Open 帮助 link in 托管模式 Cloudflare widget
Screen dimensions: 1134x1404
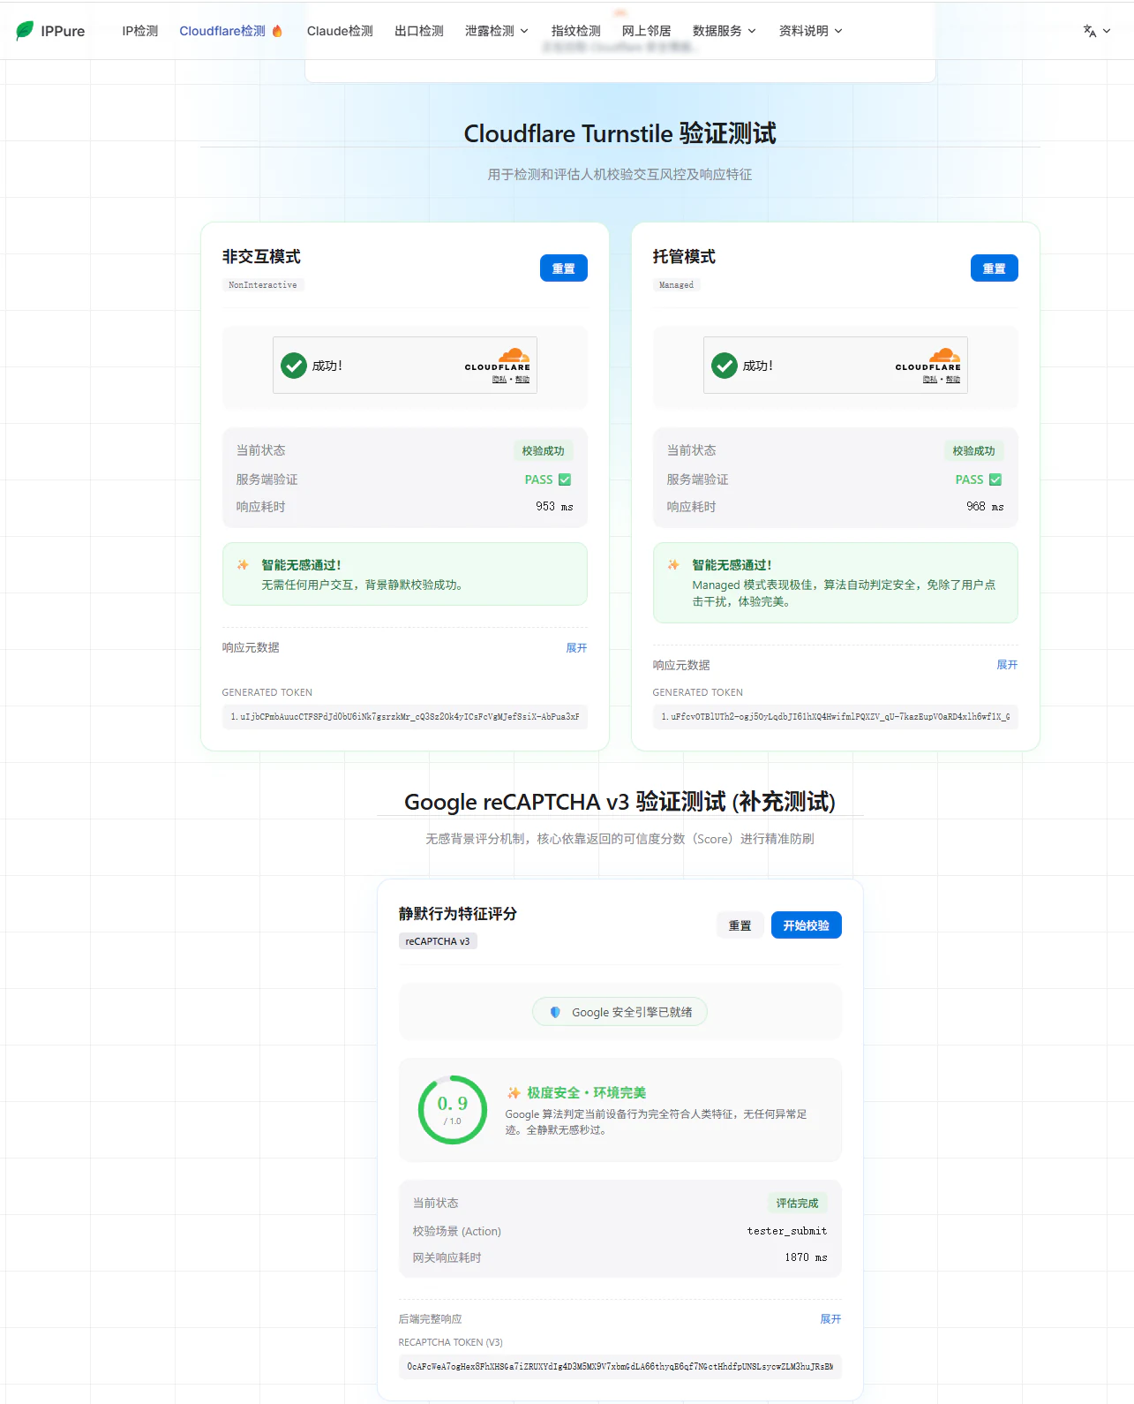(953, 380)
